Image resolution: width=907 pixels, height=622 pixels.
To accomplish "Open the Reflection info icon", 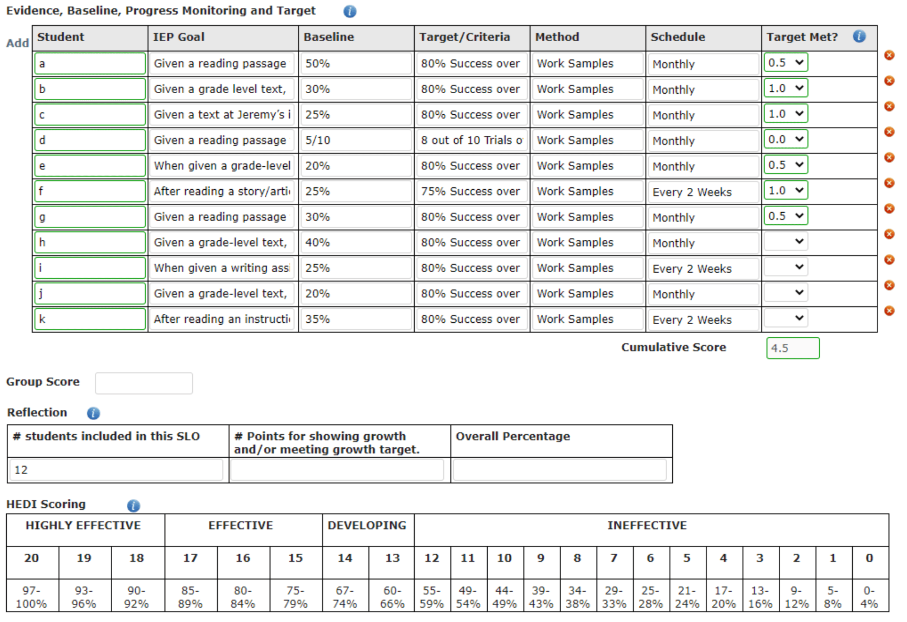I will 93,413.
